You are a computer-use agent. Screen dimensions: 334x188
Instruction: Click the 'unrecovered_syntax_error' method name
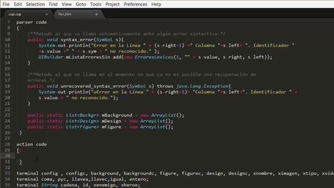tap(93, 86)
